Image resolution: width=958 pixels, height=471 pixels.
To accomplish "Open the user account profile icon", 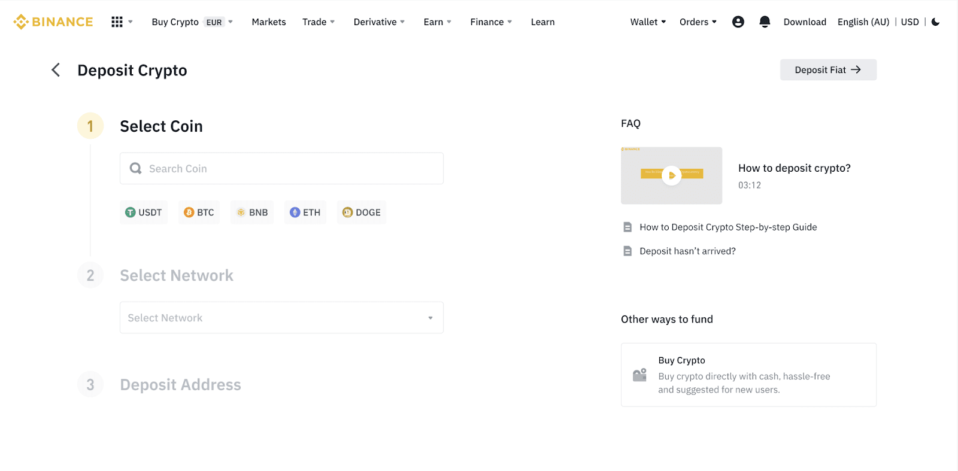I will click(738, 22).
